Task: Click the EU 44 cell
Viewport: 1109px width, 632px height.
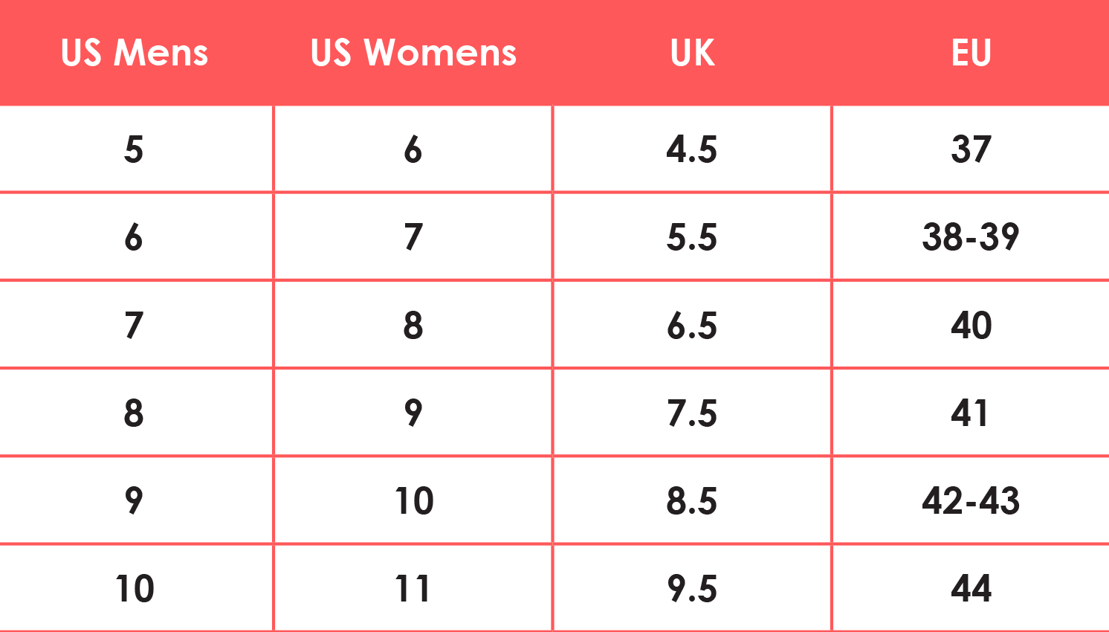Action: click(971, 588)
